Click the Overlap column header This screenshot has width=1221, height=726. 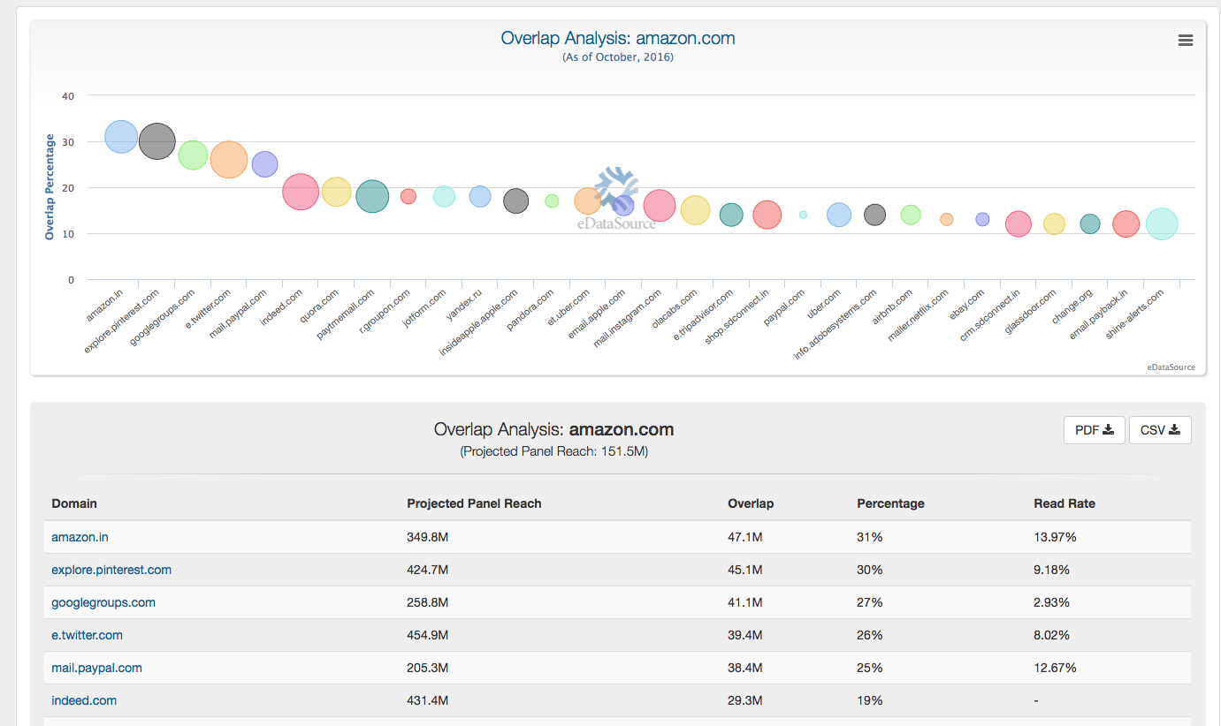click(751, 503)
